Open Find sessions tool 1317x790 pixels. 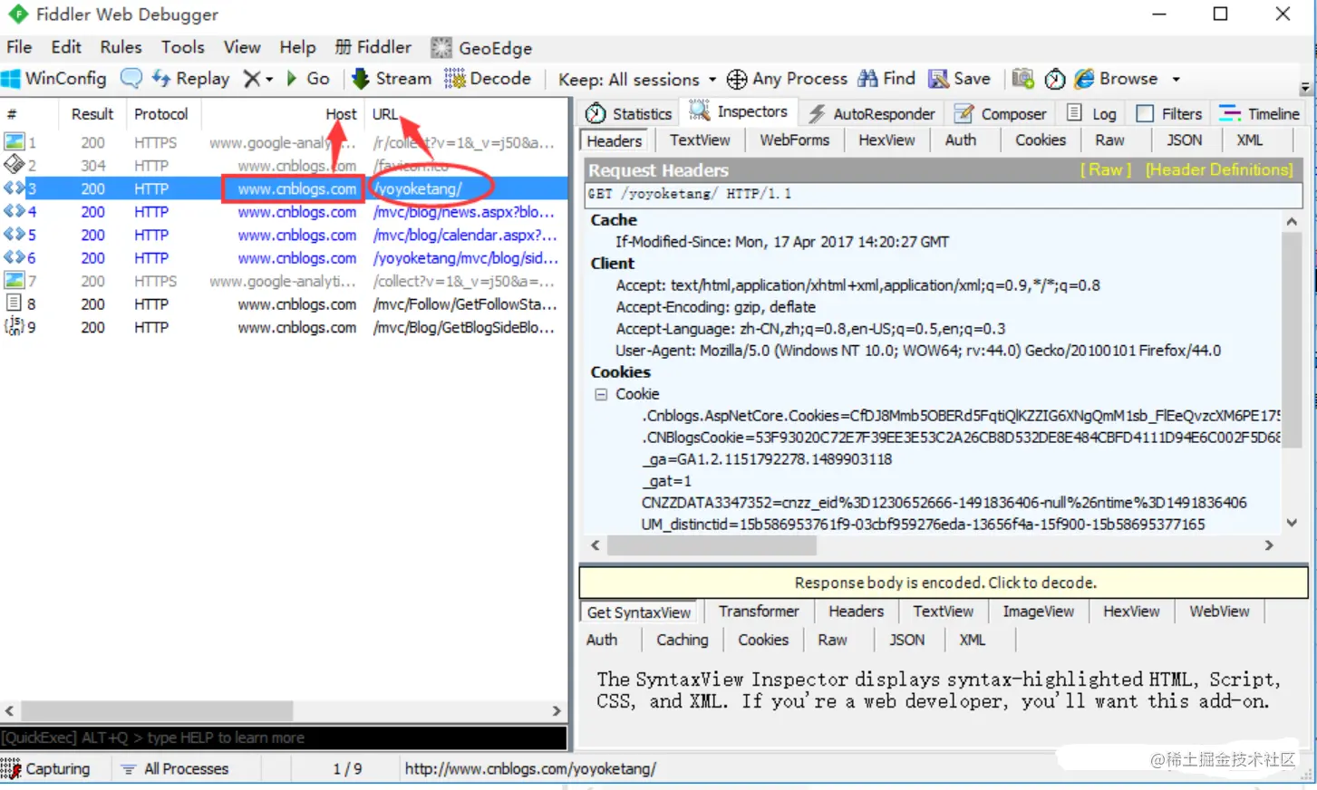[886, 79]
